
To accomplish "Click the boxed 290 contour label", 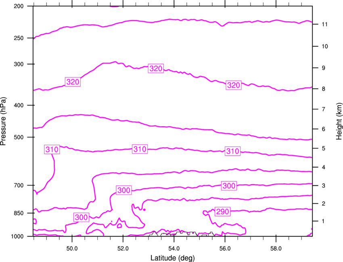I will (x=222, y=212).
